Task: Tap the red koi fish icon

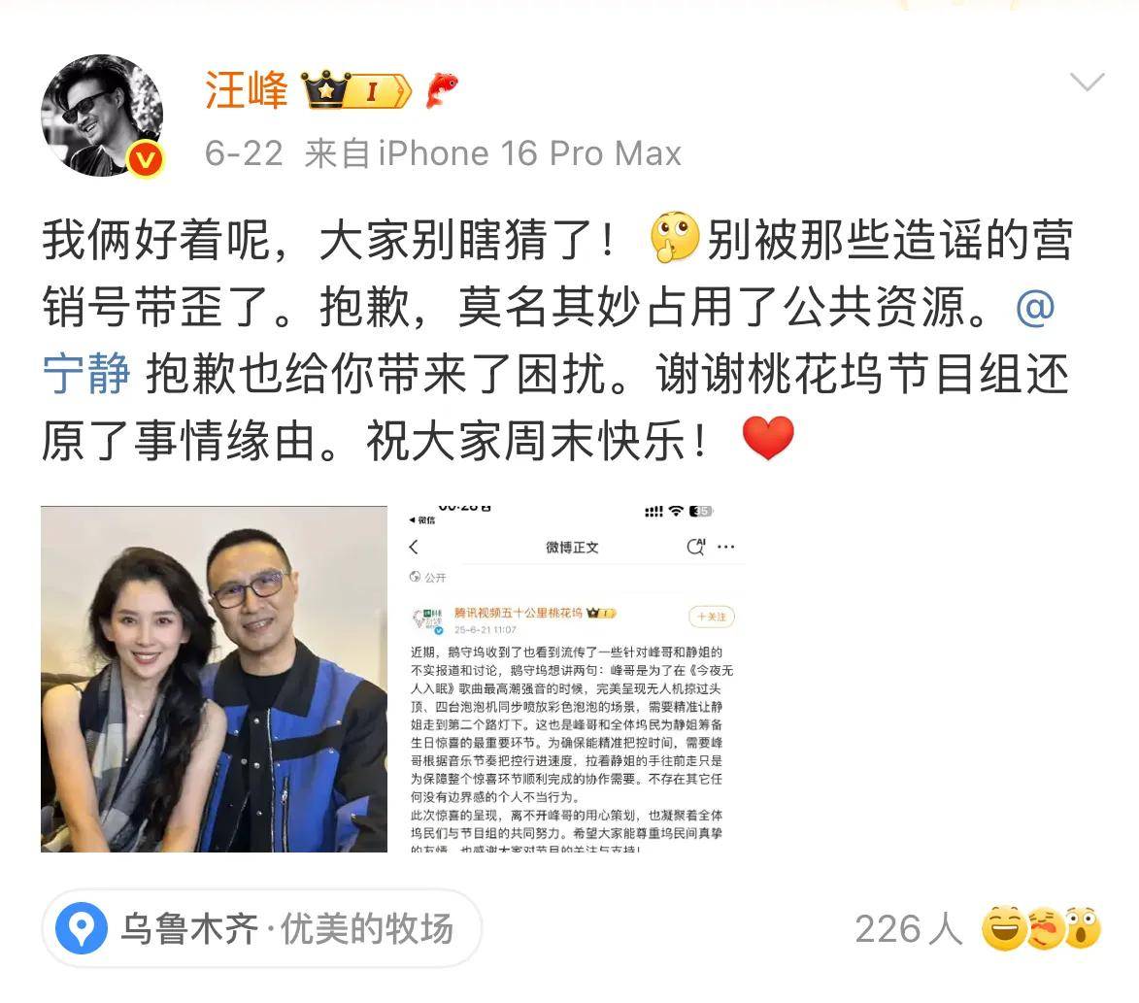Action: (442, 90)
